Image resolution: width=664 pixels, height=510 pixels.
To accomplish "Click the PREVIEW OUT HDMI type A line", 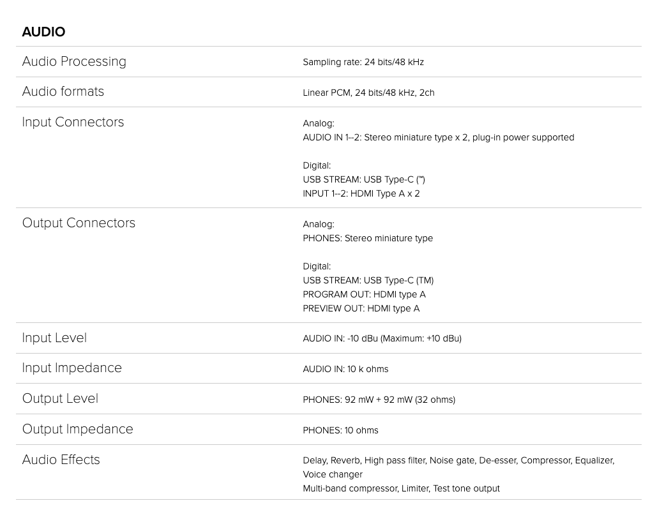I will click(x=361, y=308).
